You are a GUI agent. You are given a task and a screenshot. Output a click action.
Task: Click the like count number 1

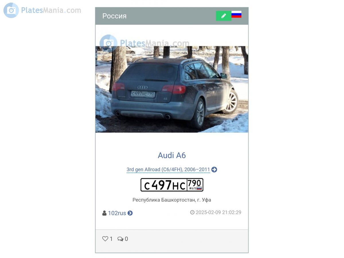point(111,239)
